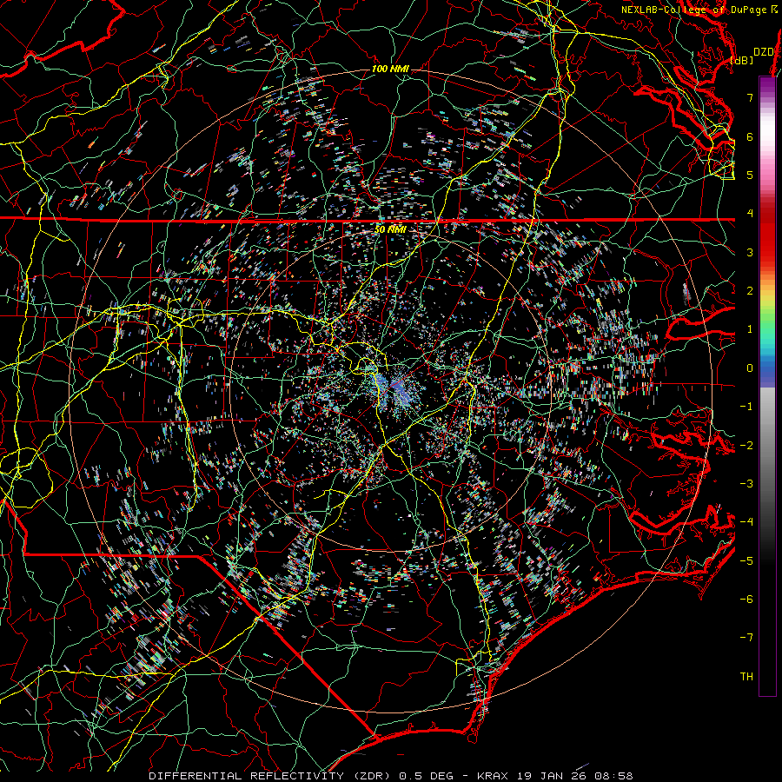This screenshot has width=782, height=782.
Task: Click the 2 value on the color scale
Action: (750, 291)
